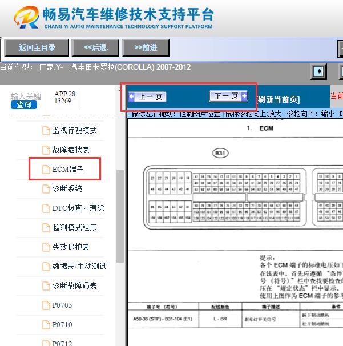Go forward with >>前进 button
The width and height of the screenshot is (343, 346).
pyautogui.click(x=146, y=47)
